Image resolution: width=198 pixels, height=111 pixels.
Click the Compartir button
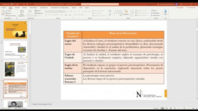pos(179,8)
